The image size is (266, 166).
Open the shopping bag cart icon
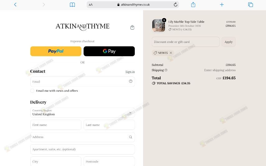132,27
